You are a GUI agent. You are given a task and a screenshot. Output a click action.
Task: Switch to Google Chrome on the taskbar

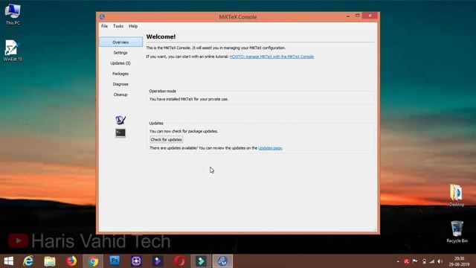(x=93, y=261)
